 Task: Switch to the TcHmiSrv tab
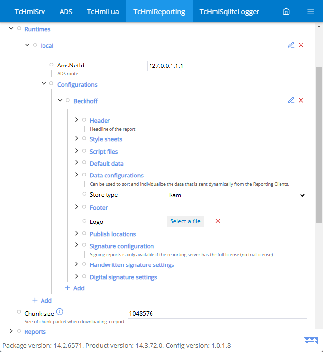30,11
